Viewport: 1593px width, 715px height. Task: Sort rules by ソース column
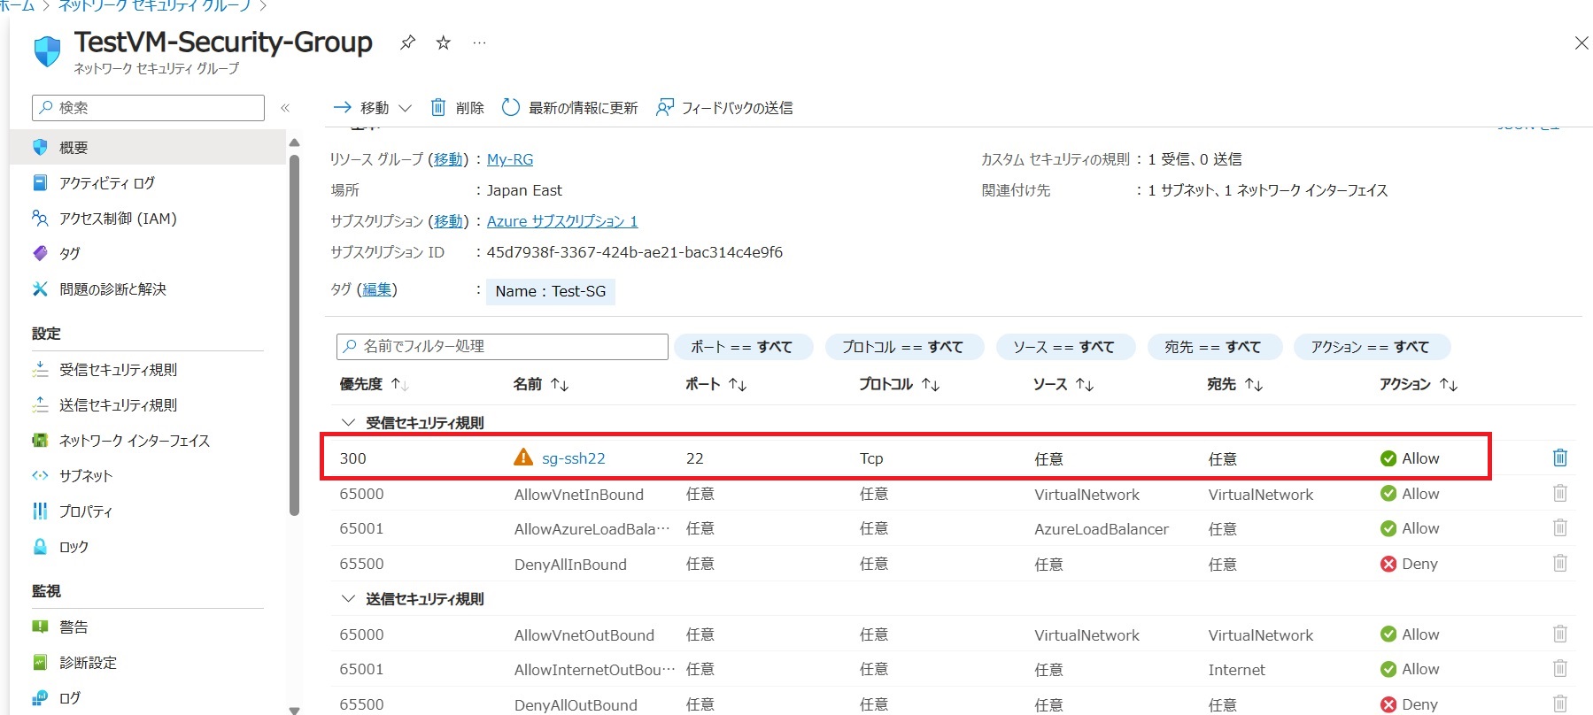pyautogui.click(x=1063, y=384)
